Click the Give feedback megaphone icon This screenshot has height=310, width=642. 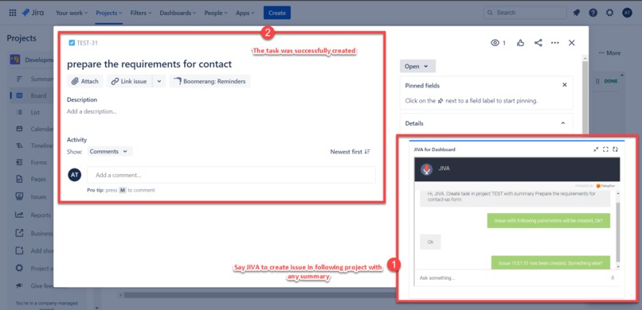pos(19,286)
